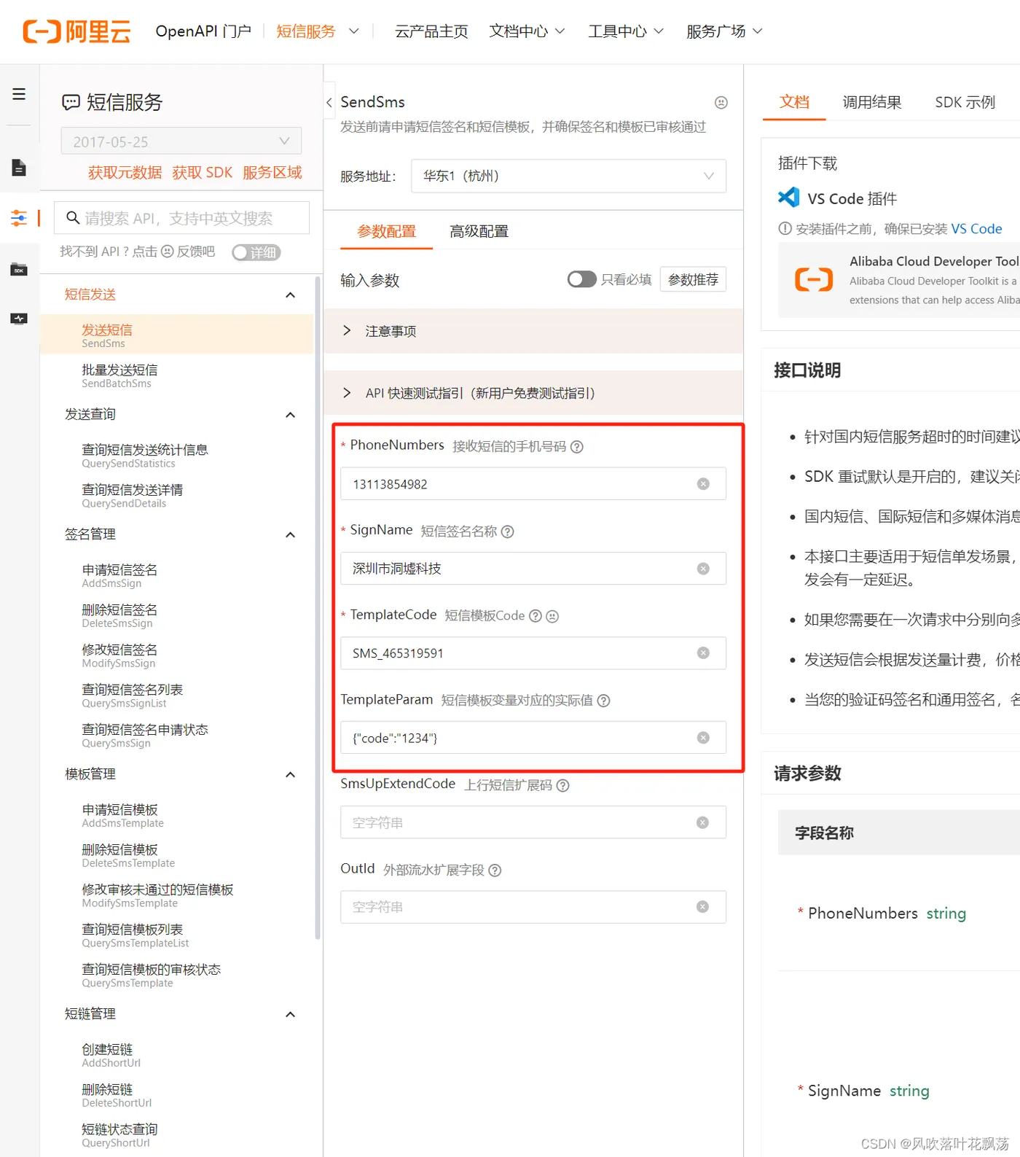Click the PhoneNumbers input field
The image size is (1020, 1157).
pos(533,484)
